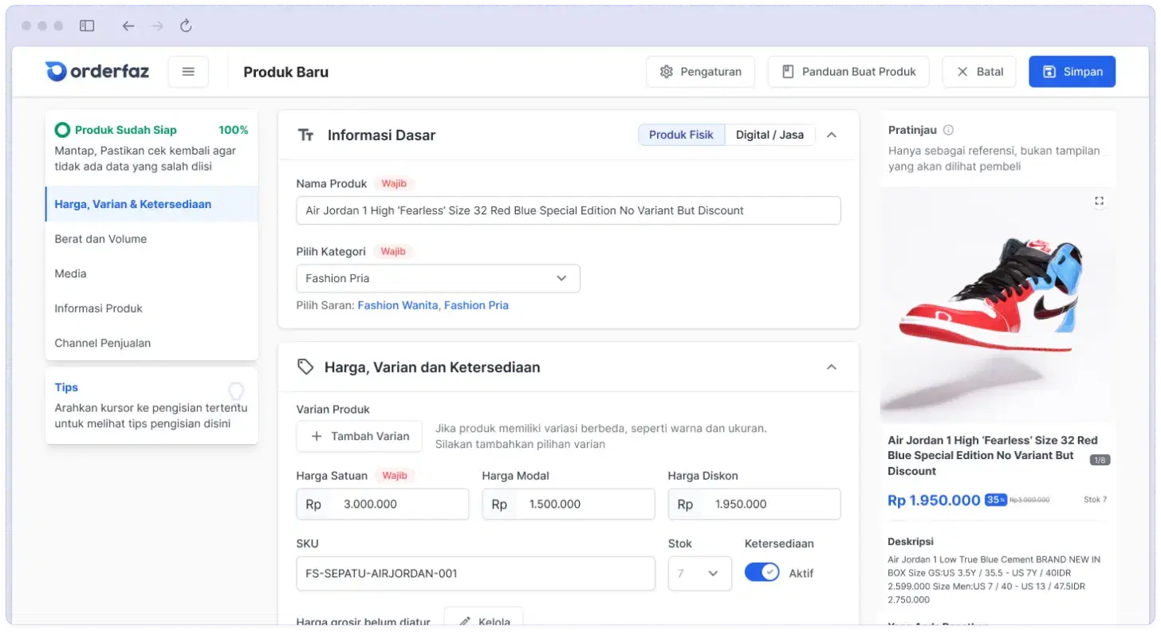Click the lightbulb icon in the Tips card
The width and height of the screenshot is (1161, 632).
coord(236,391)
